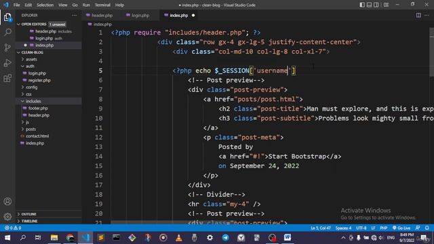Open Sublime Text from taskbar
This screenshot has height=244, width=434.
click(101, 238)
